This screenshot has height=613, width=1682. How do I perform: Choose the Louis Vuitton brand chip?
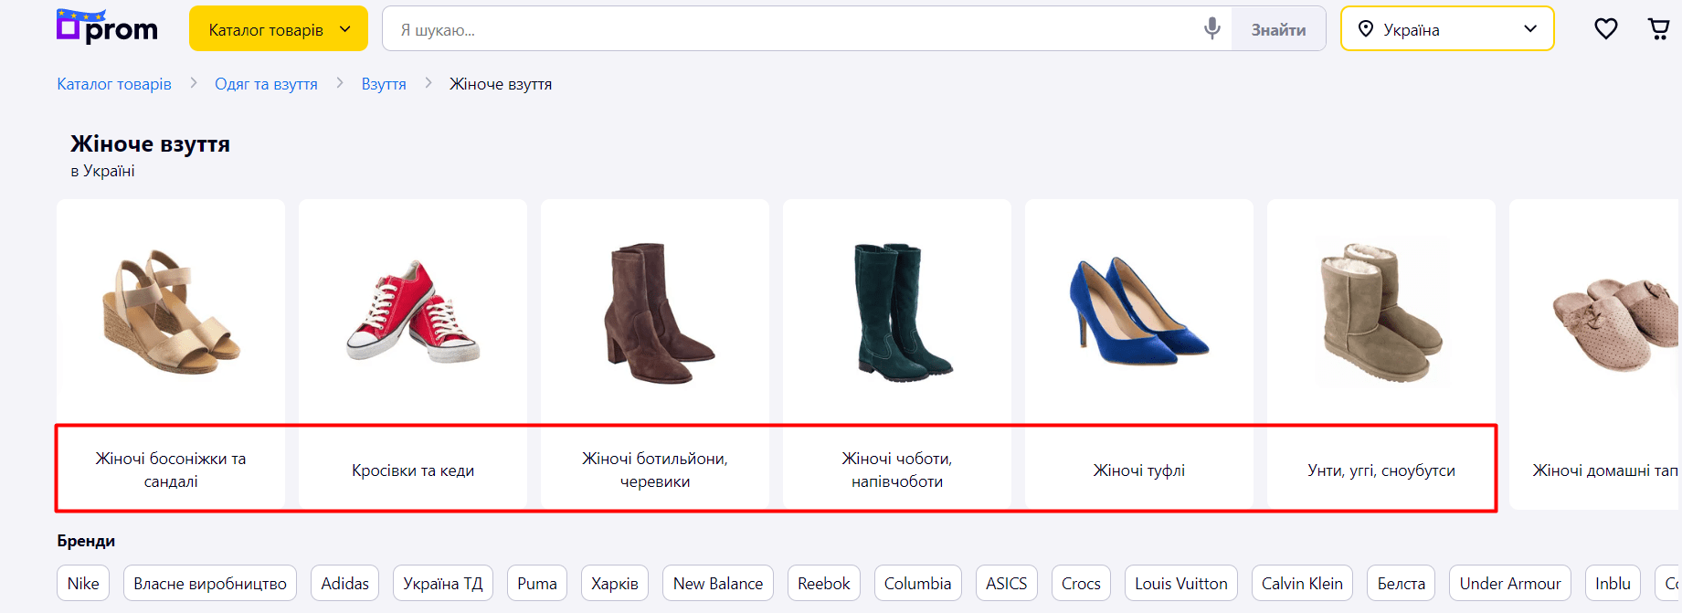(x=1180, y=584)
